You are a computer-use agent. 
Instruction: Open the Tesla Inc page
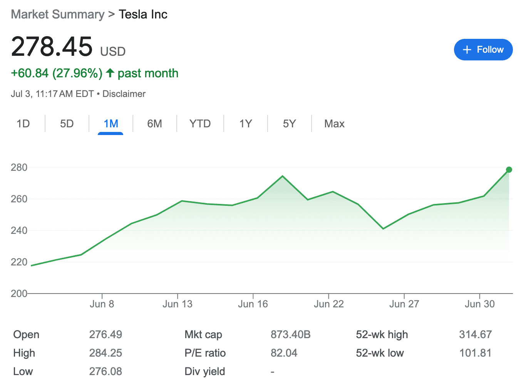143,14
